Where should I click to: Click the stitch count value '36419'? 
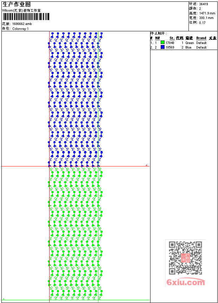[204, 4]
